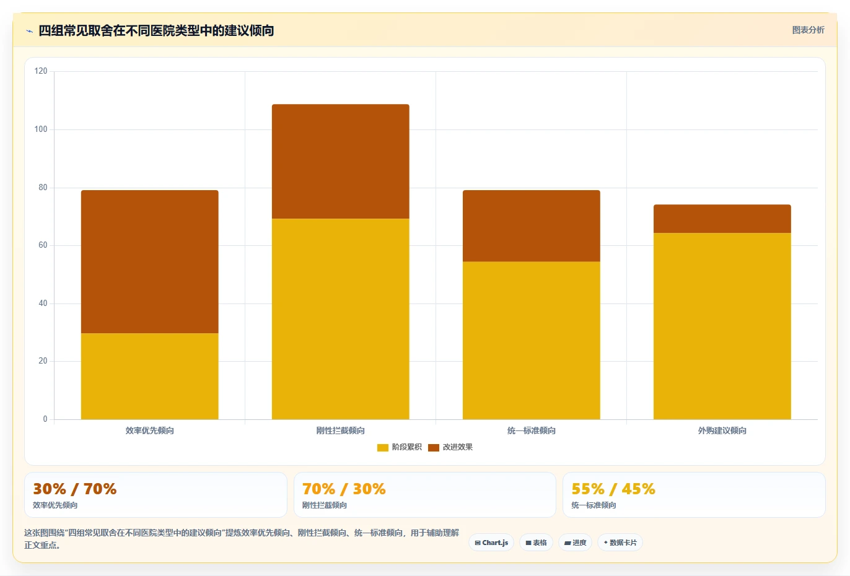
Task: Click the yellow segment of 刚性拦截倾向 bar
Action: point(341,319)
